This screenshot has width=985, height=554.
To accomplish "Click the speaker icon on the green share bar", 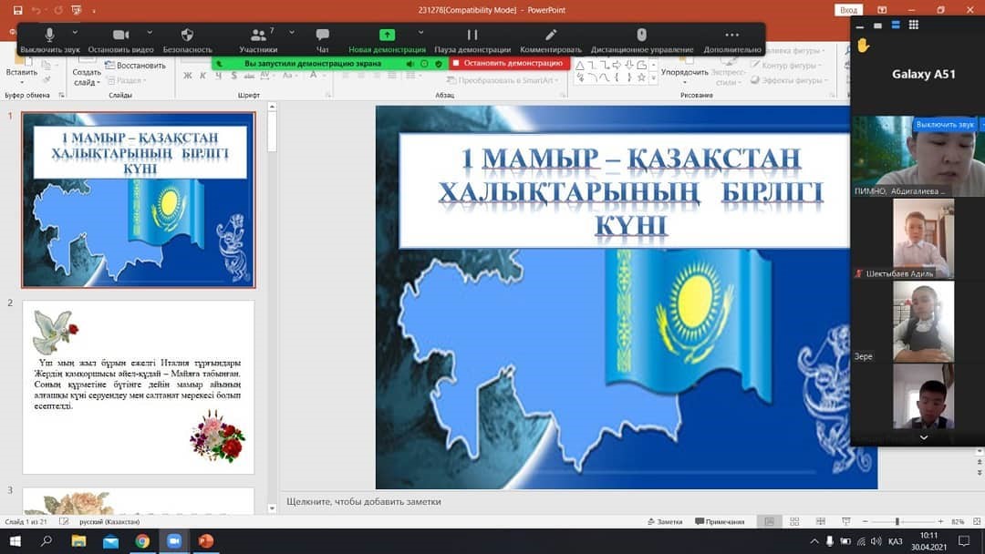I will (410, 64).
